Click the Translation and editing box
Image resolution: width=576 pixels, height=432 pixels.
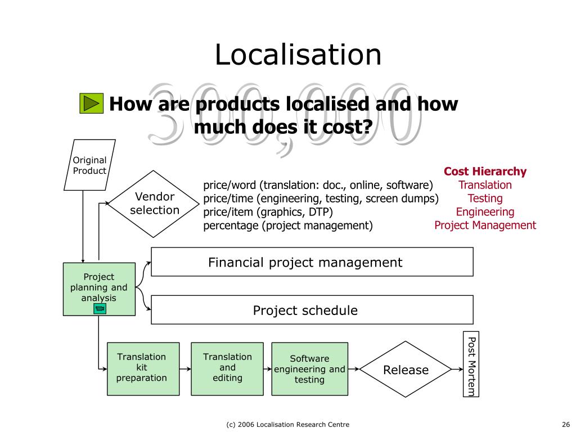point(227,369)
